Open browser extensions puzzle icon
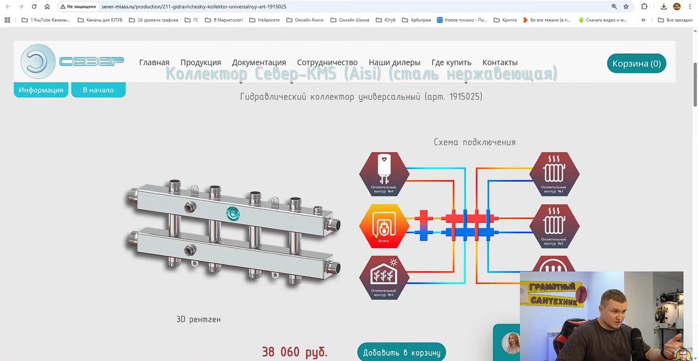698x361 pixels. point(644,6)
